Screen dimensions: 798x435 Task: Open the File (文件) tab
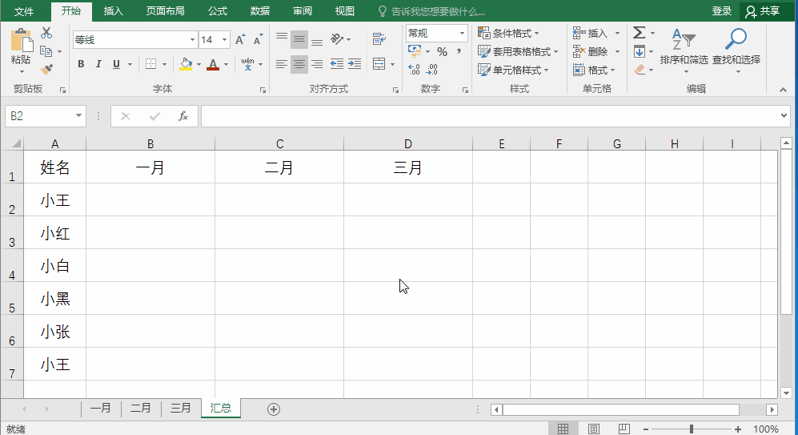[24, 11]
